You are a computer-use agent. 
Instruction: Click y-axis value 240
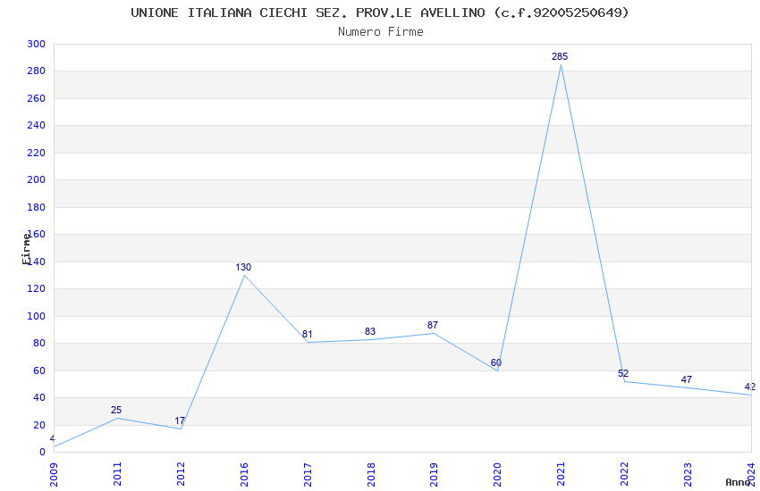(x=37, y=125)
